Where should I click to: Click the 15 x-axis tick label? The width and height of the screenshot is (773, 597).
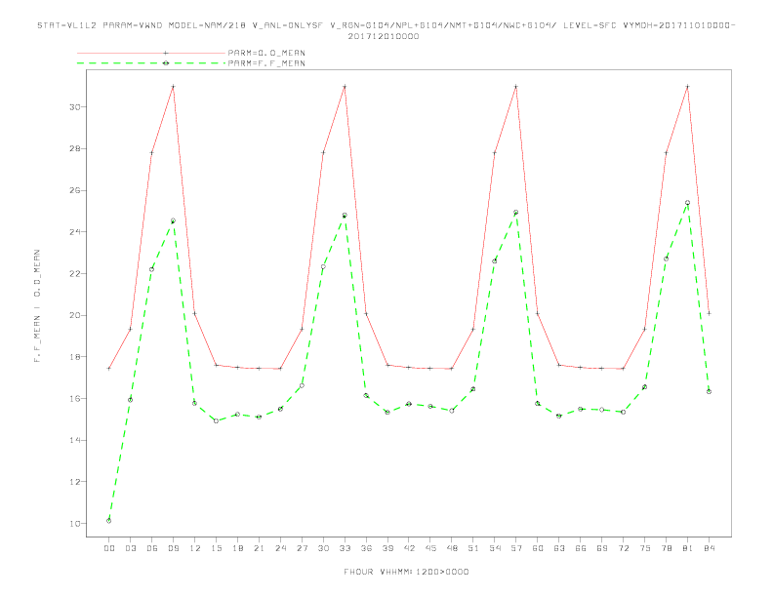tap(216, 548)
